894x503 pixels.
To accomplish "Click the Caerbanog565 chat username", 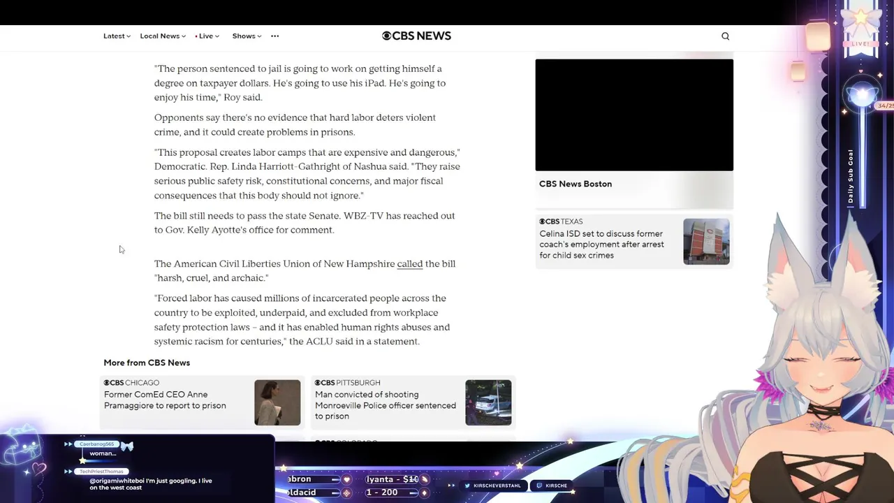I will click(x=96, y=444).
